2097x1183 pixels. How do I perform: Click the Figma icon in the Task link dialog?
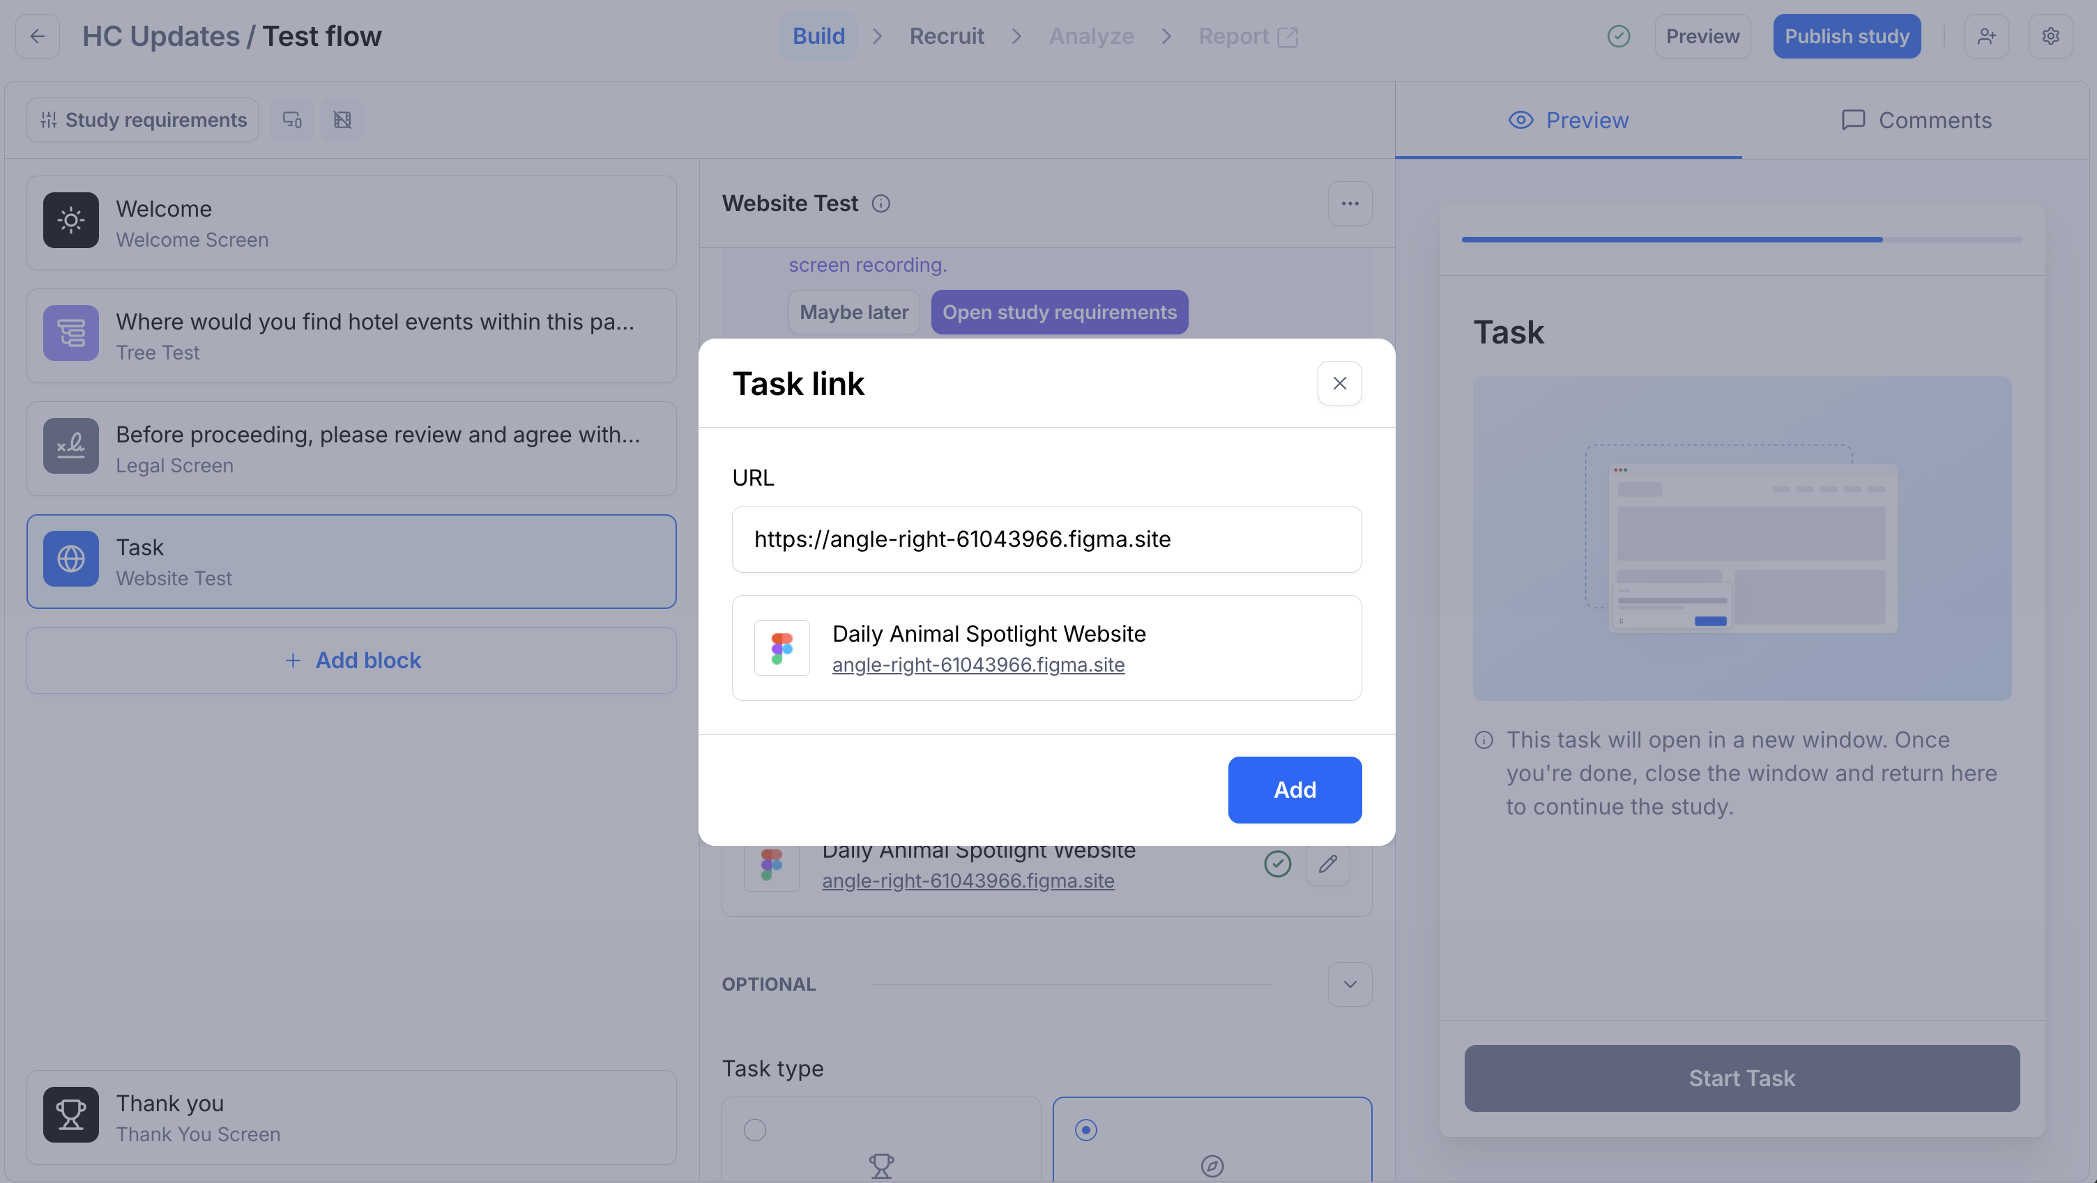(x=781, y=648)
